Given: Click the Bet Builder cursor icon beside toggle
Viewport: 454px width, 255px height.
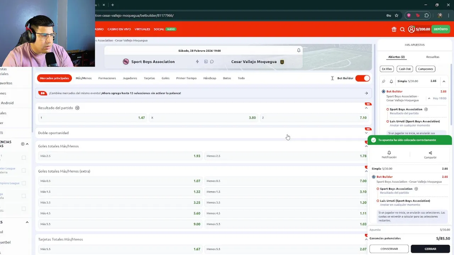Looking at the screenshot, I should [x=332, y=78].
